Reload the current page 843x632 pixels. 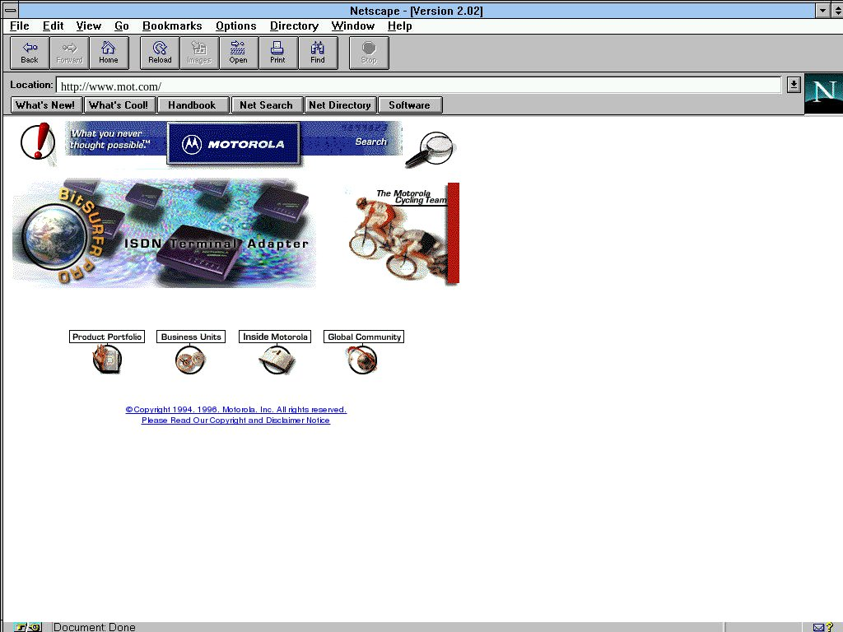160,53
